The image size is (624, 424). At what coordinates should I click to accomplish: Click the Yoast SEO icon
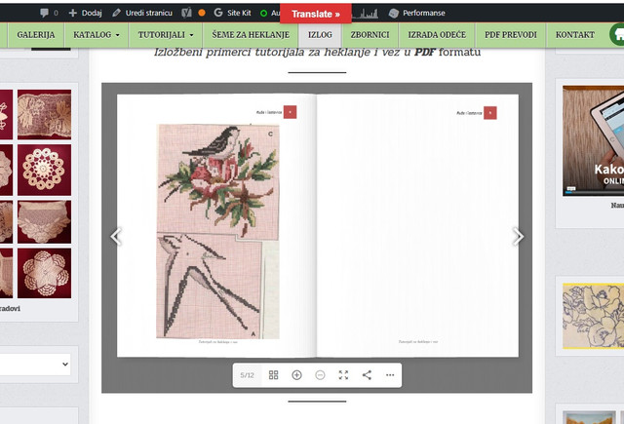click(186, 13)
